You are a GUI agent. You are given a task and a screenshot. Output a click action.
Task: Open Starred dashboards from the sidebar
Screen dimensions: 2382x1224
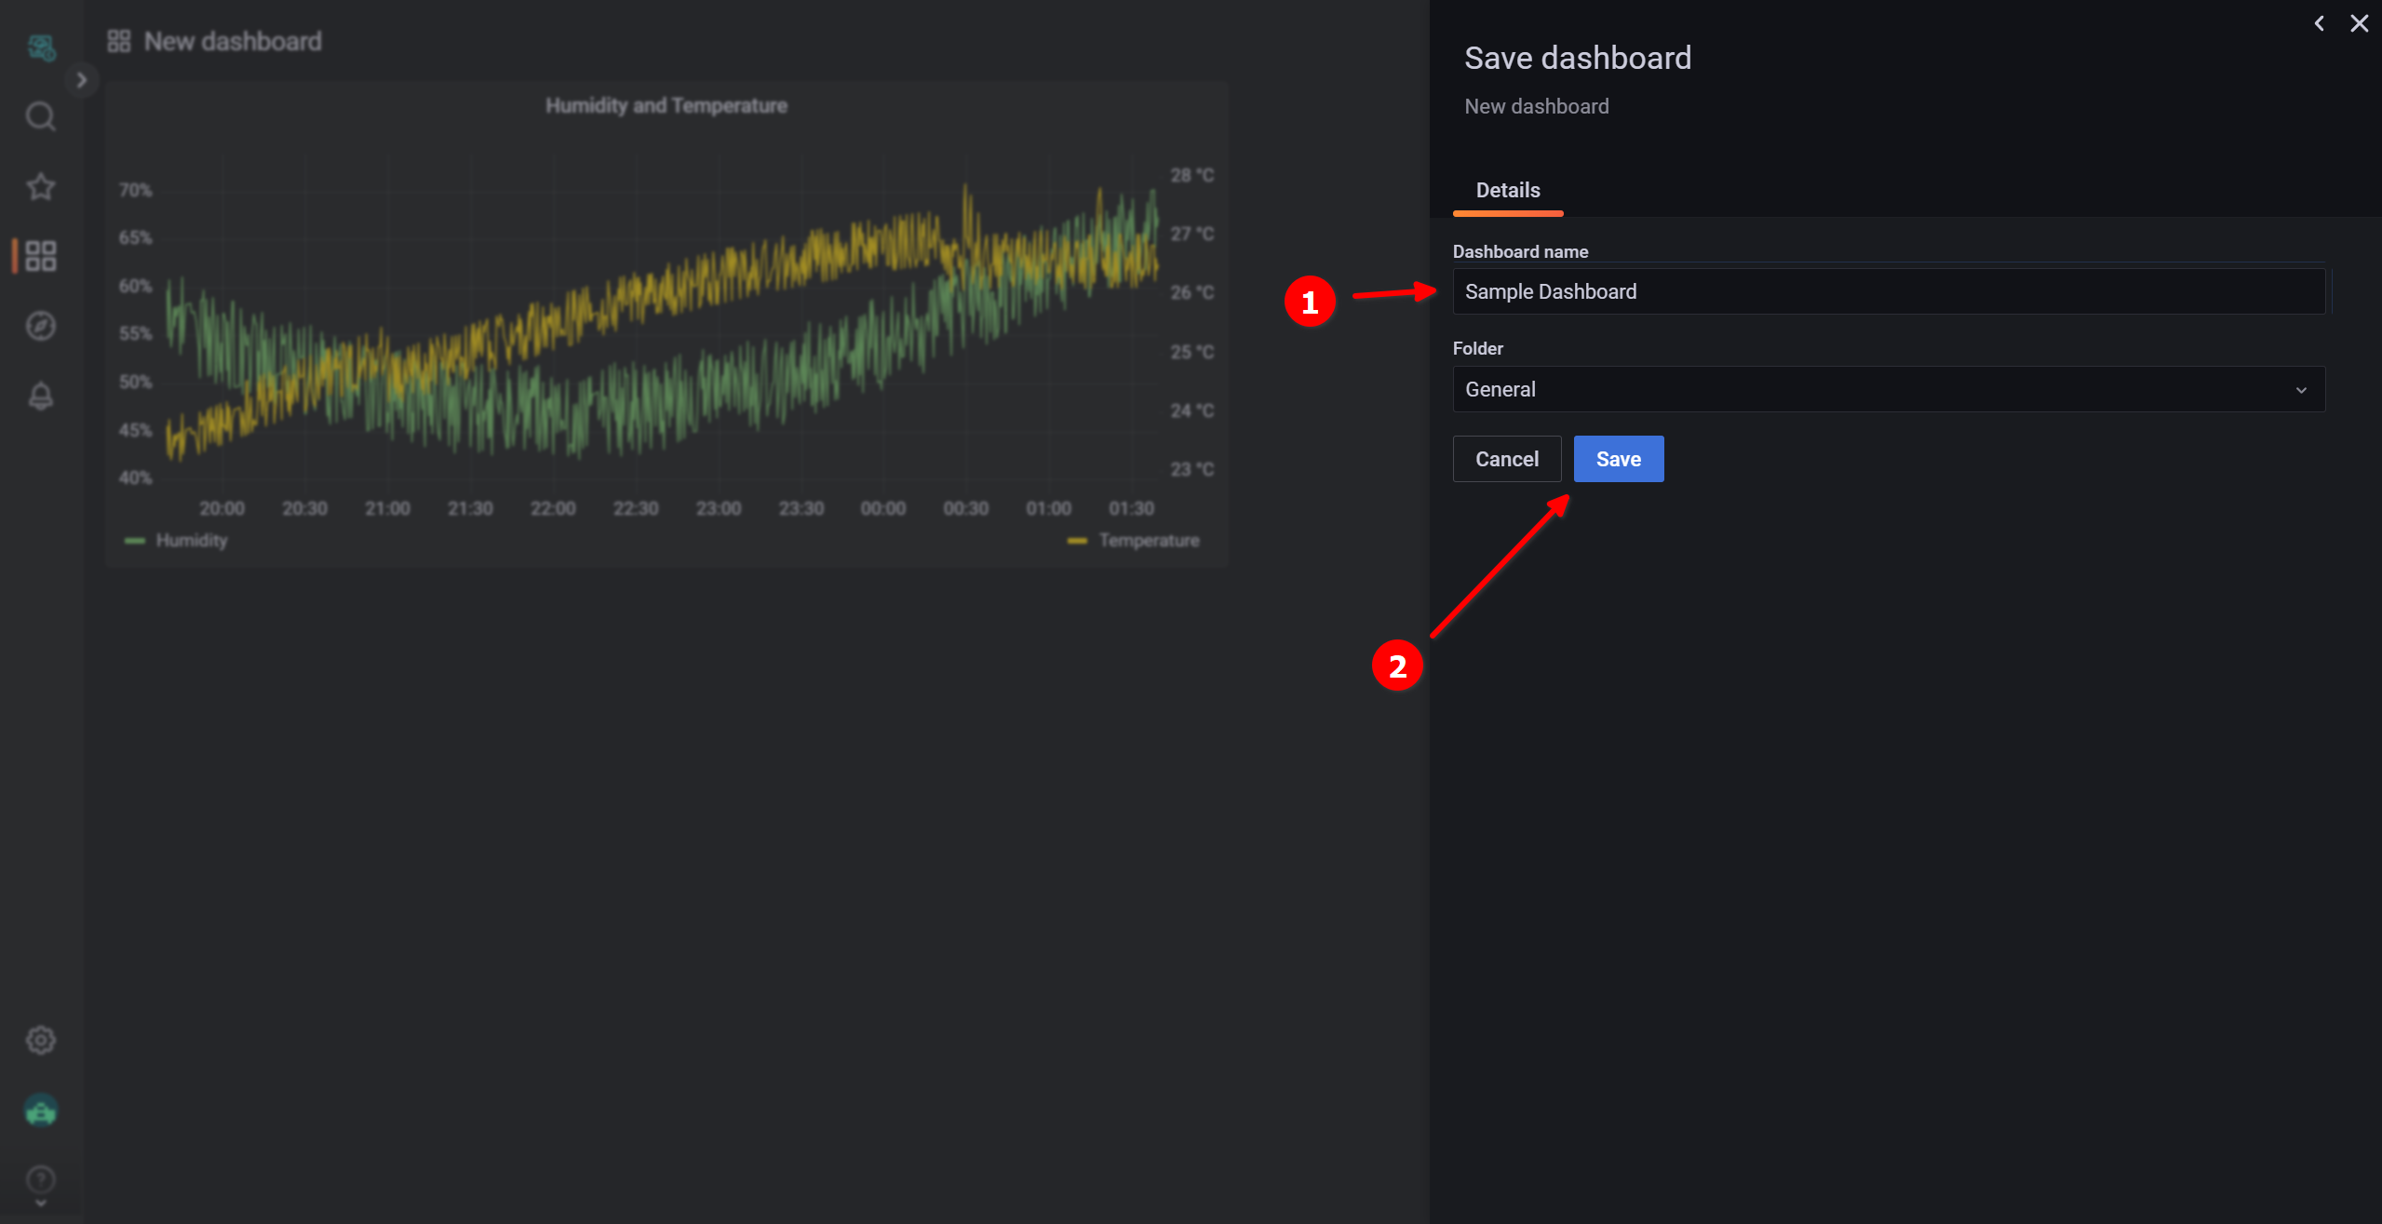click(41, 186)
